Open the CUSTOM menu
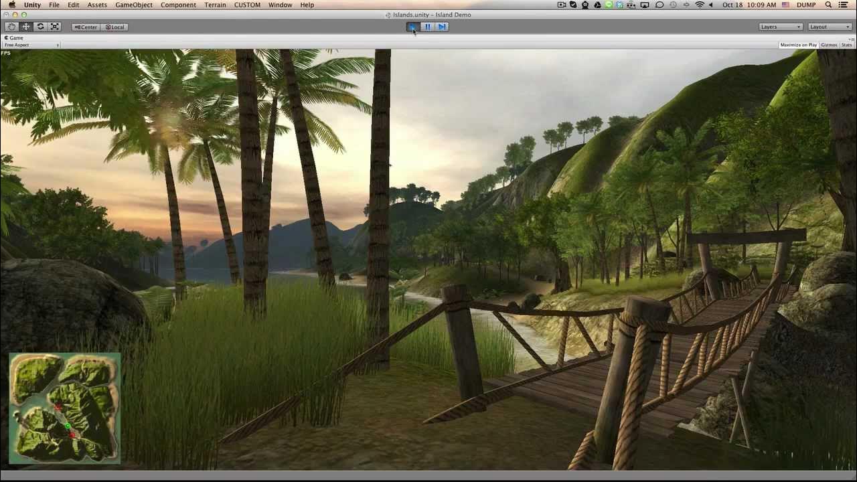 click(247, 5)
